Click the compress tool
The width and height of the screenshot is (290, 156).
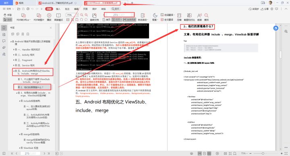(179, 17)
